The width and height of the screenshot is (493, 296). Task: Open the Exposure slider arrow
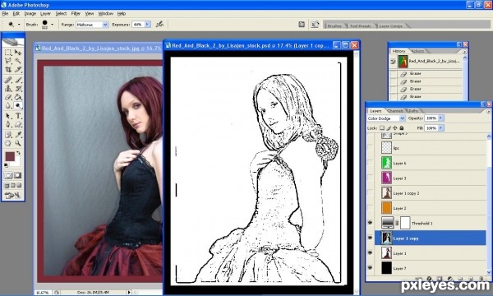pos(147,24)
